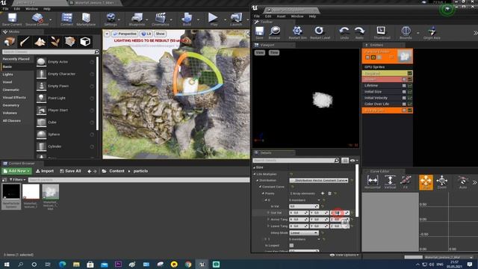Click Horizontal fit in the Curve Editor
The height and width of the screenshot is (269, 478).
coord(373,182)
